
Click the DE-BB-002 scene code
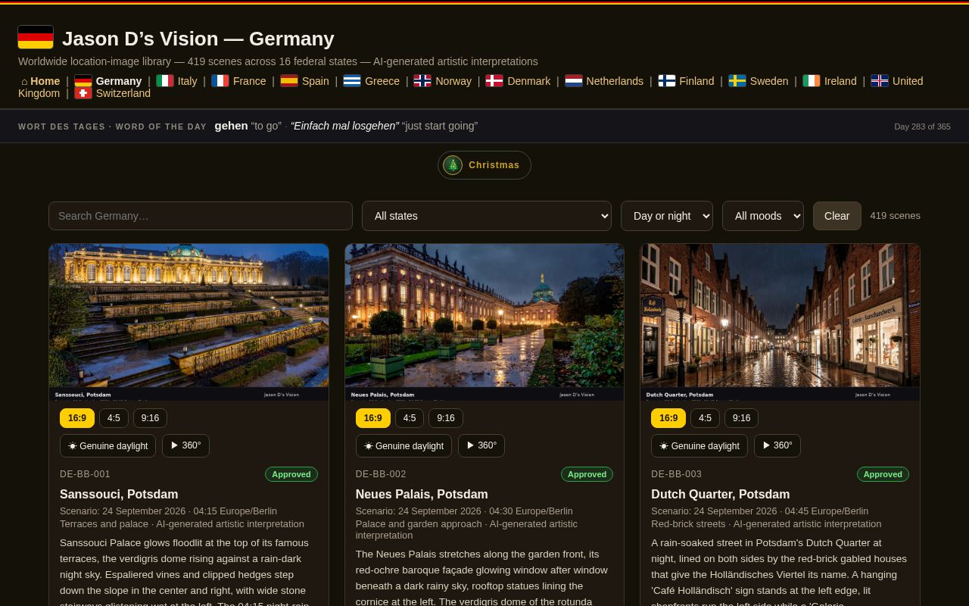(x=381, y=474)
